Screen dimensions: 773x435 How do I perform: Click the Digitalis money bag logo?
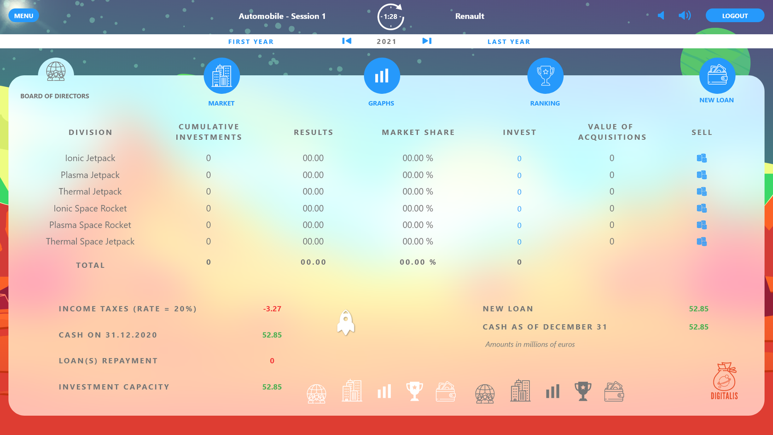point(724,380)
